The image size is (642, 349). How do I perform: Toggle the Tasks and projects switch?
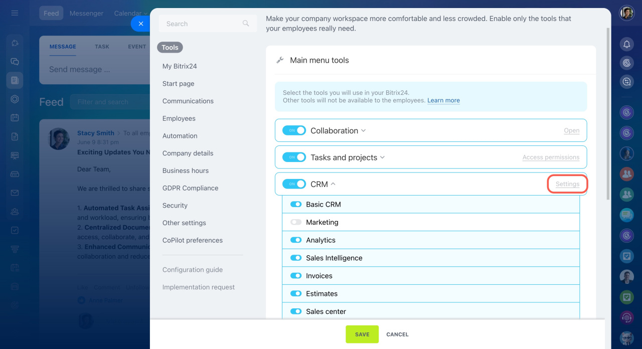294,157
